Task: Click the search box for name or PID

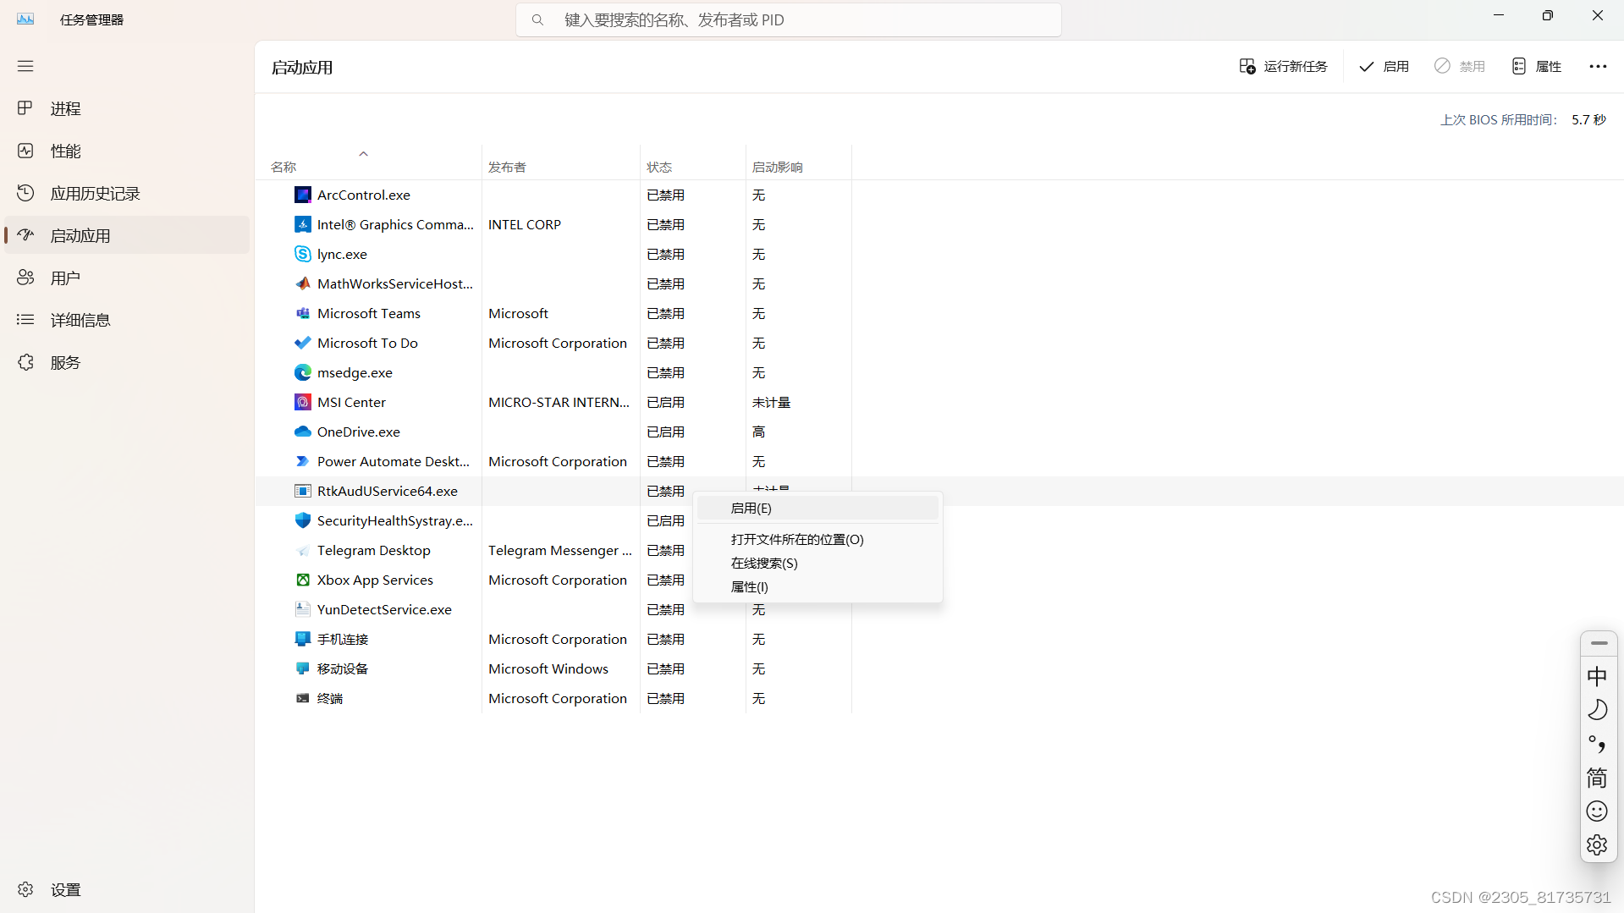Action: 788,19
